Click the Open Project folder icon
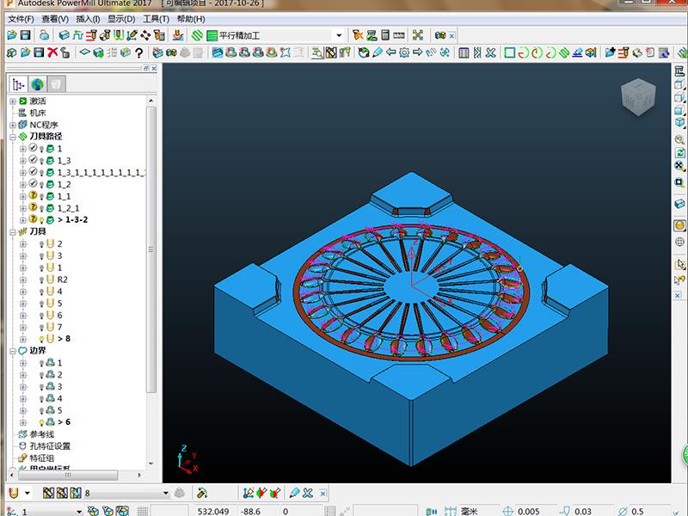Screen dimensions: 688x516 pyautogui.click(x=12, y=35)
